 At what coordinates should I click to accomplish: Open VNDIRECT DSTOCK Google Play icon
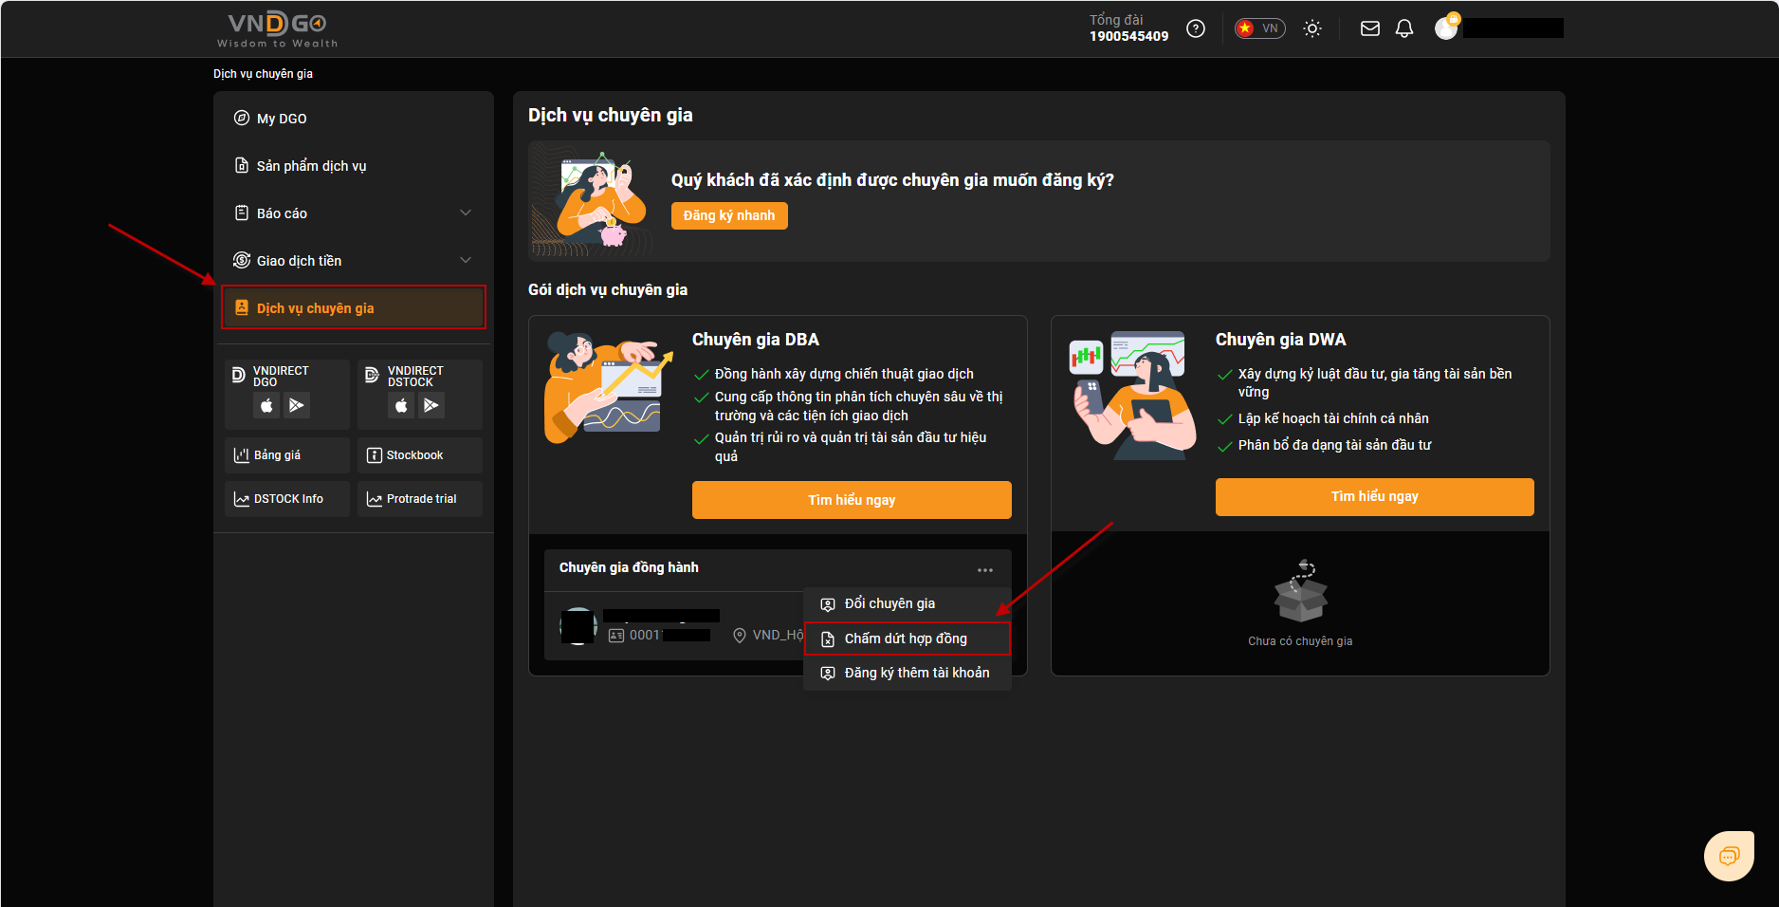pyautogui.click(x=431, y=405)
